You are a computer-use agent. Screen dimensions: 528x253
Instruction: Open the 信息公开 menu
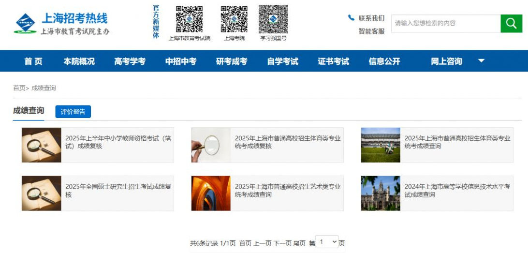[x=384, y=61]
